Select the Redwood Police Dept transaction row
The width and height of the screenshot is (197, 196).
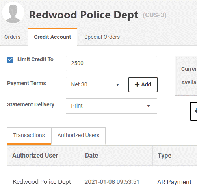pos(102,182)
